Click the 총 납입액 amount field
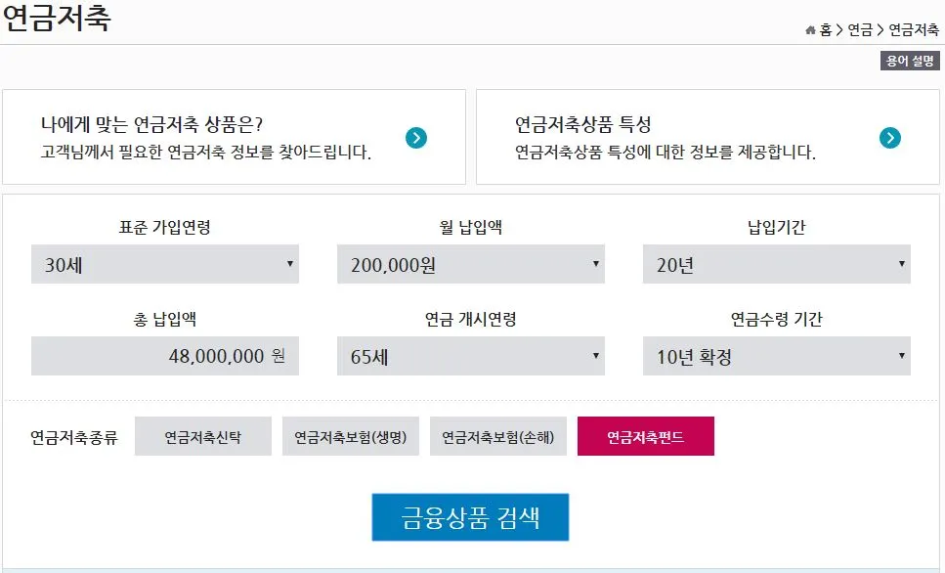The width and height of the screenshot is (945, 573). pyautogui.click(x=164, y=356)
